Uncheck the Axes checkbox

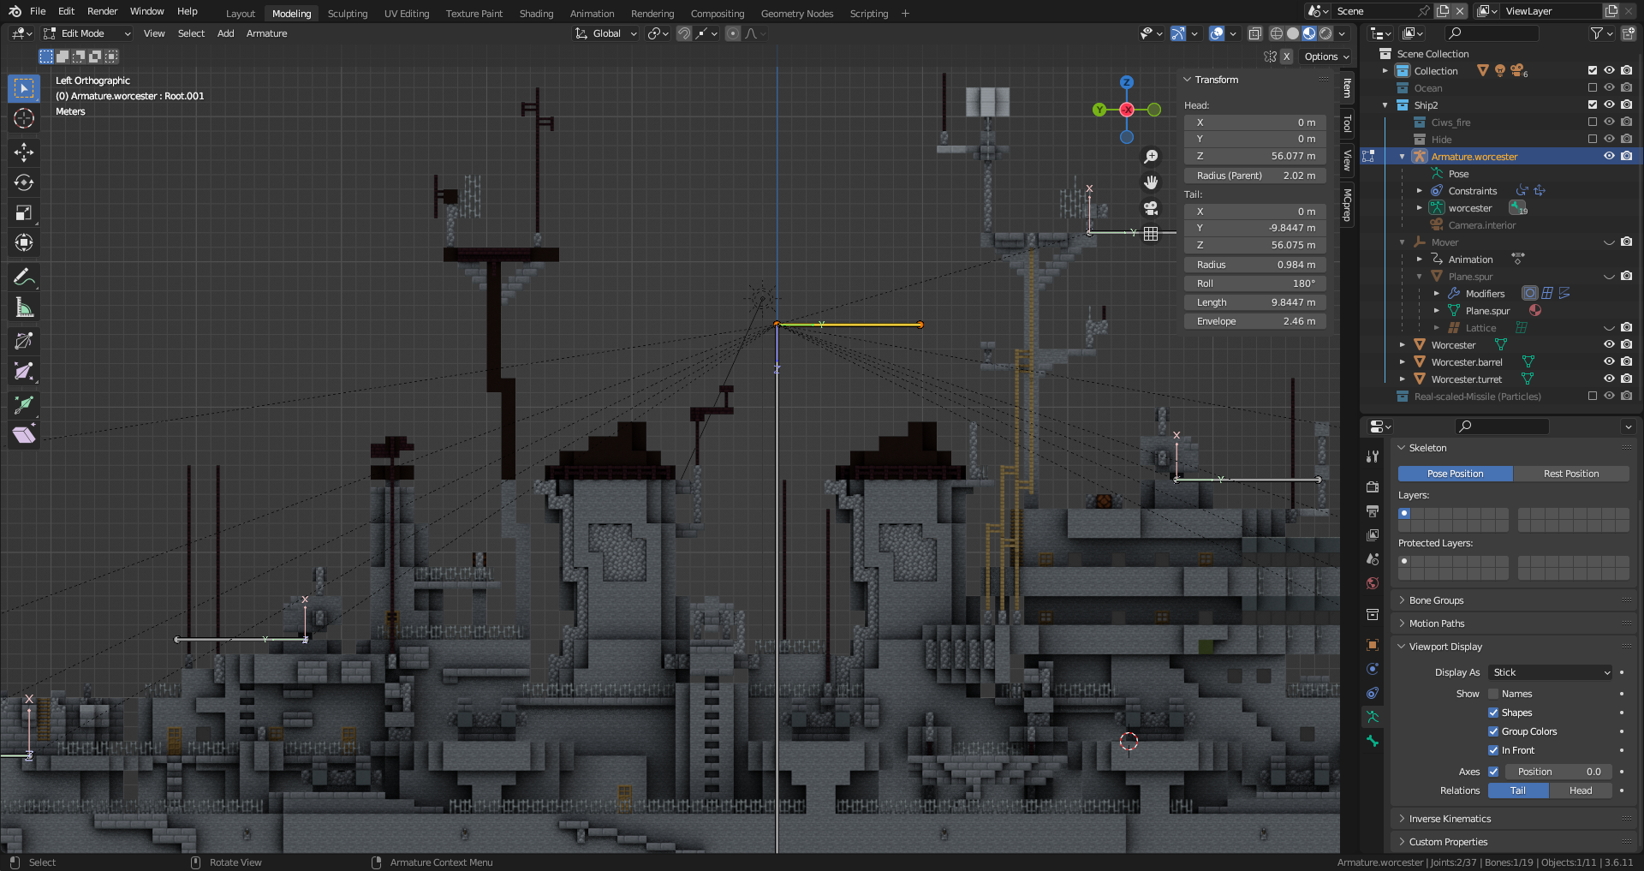click(1493, 772)
